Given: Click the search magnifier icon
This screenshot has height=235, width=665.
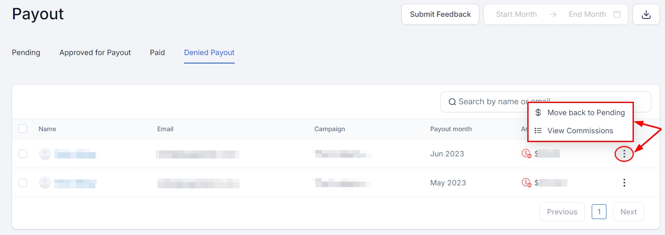Looking at the screenshot, I should 452,102.
